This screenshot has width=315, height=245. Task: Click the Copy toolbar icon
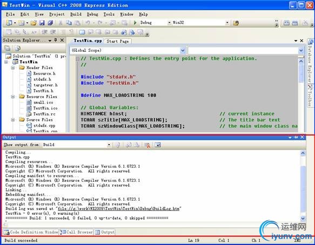click(x=69, y=23)
